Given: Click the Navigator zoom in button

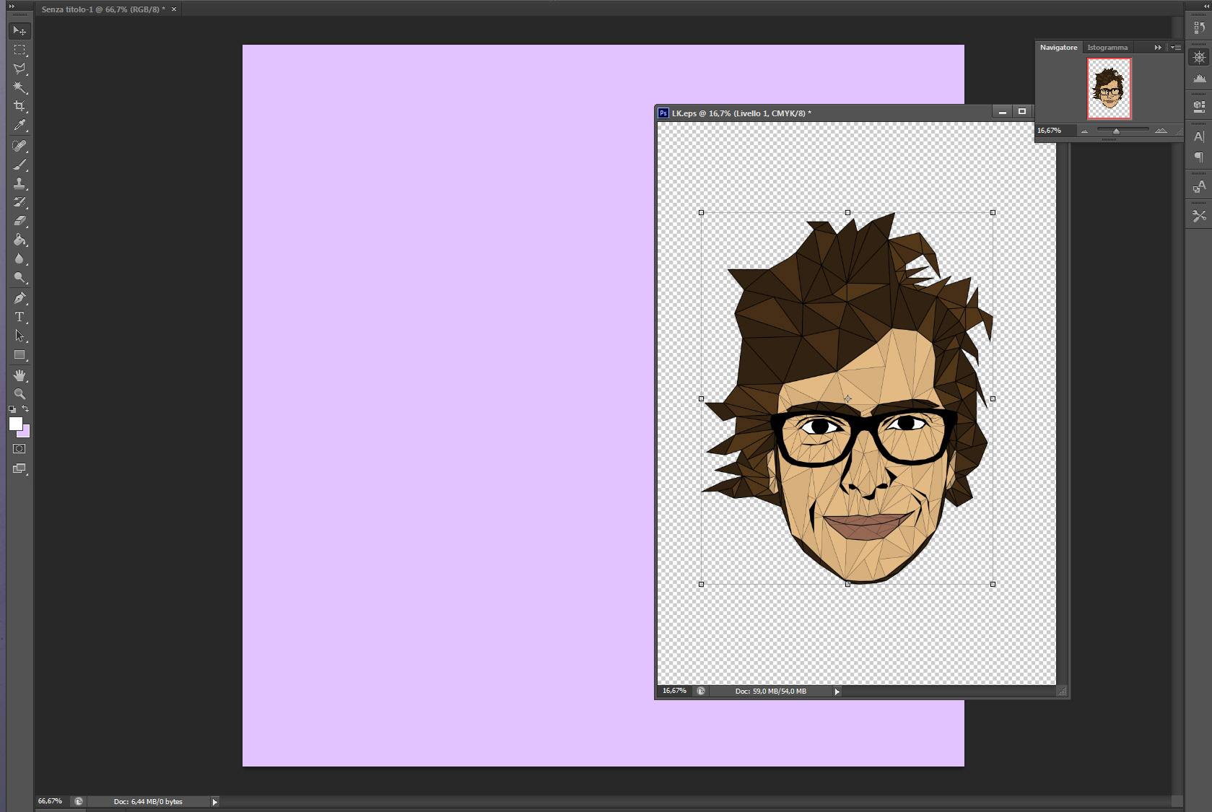Looking at the screenshot, I should (x=1161, y=131).
